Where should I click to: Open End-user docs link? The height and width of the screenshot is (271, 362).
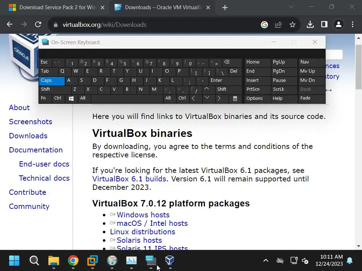coord(44,164)
